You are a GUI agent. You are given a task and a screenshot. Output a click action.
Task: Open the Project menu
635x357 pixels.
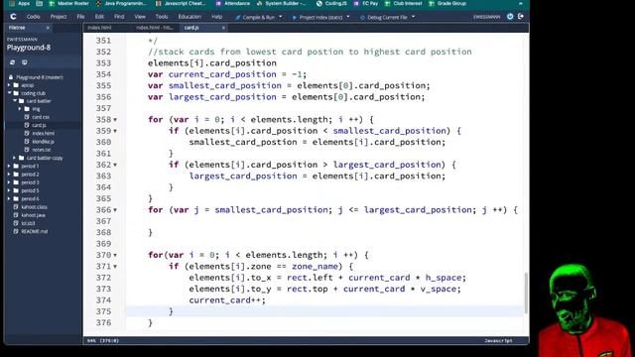coord(59,17)
